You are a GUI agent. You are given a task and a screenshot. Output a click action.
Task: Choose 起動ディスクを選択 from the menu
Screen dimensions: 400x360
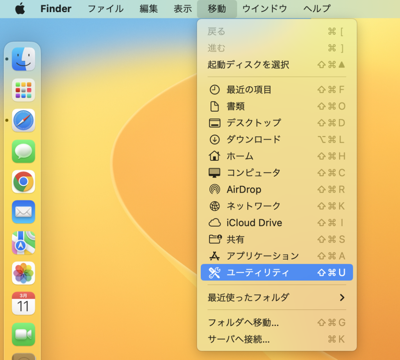coord(277,65)
